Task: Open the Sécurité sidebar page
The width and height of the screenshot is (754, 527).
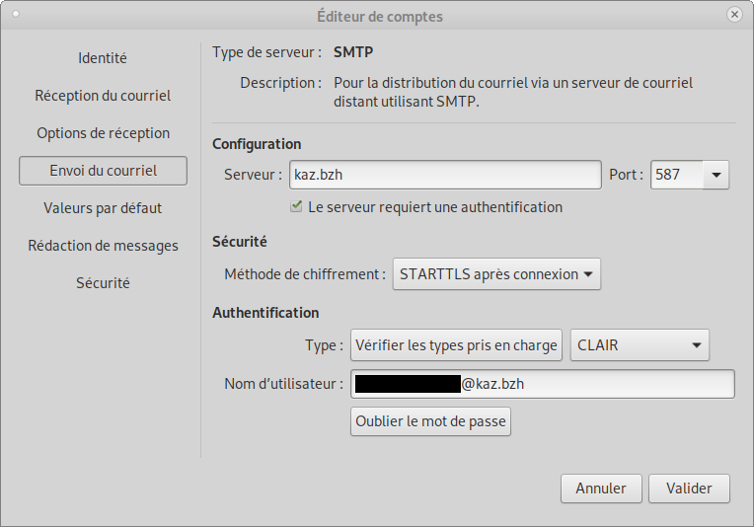Action: coord(103,283)
